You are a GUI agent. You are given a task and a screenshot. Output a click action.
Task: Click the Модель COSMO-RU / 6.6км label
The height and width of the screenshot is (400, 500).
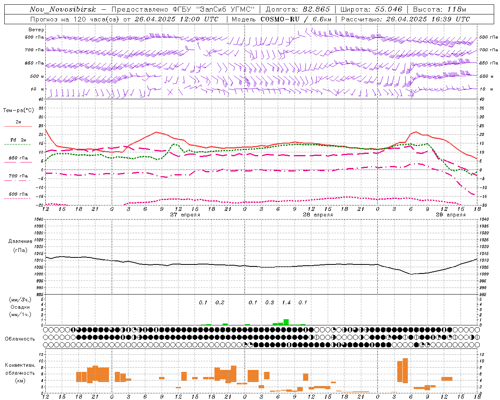tap(282, 19)
